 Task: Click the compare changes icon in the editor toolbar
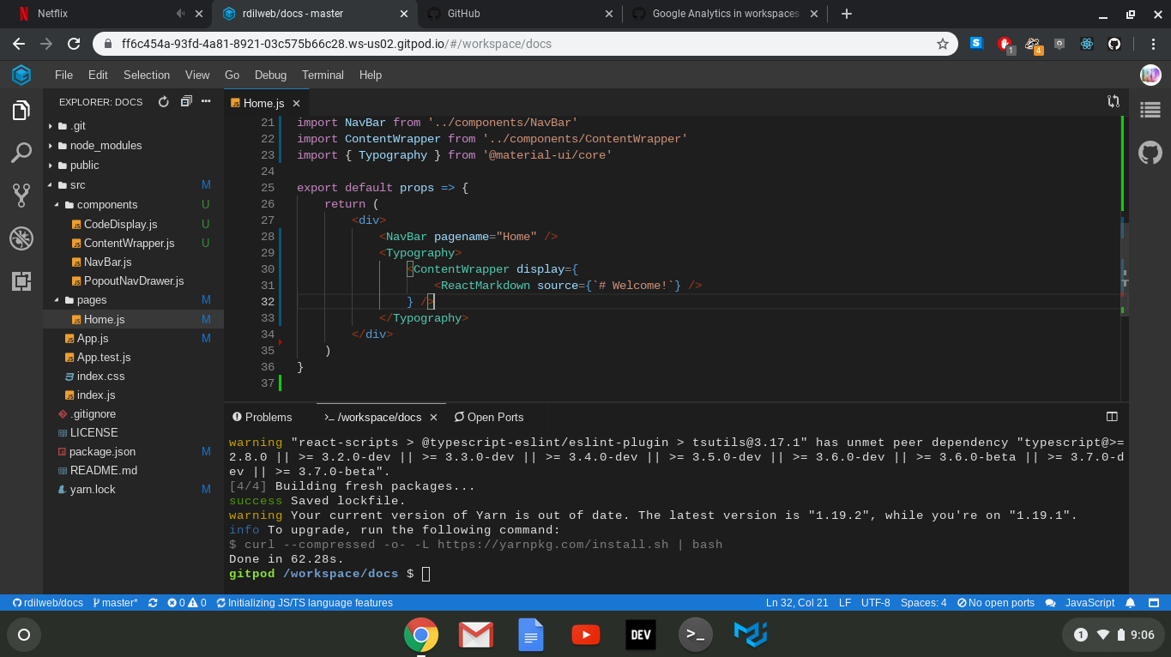[1114, 101]
